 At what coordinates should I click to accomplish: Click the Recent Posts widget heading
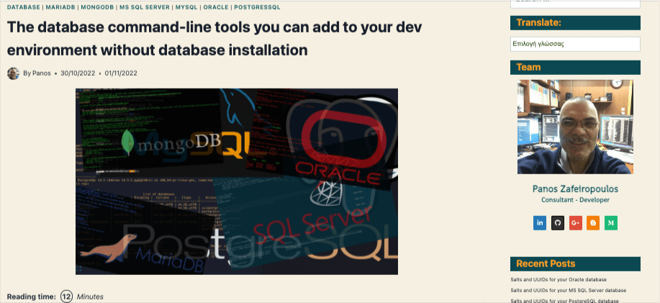(575, 264)
